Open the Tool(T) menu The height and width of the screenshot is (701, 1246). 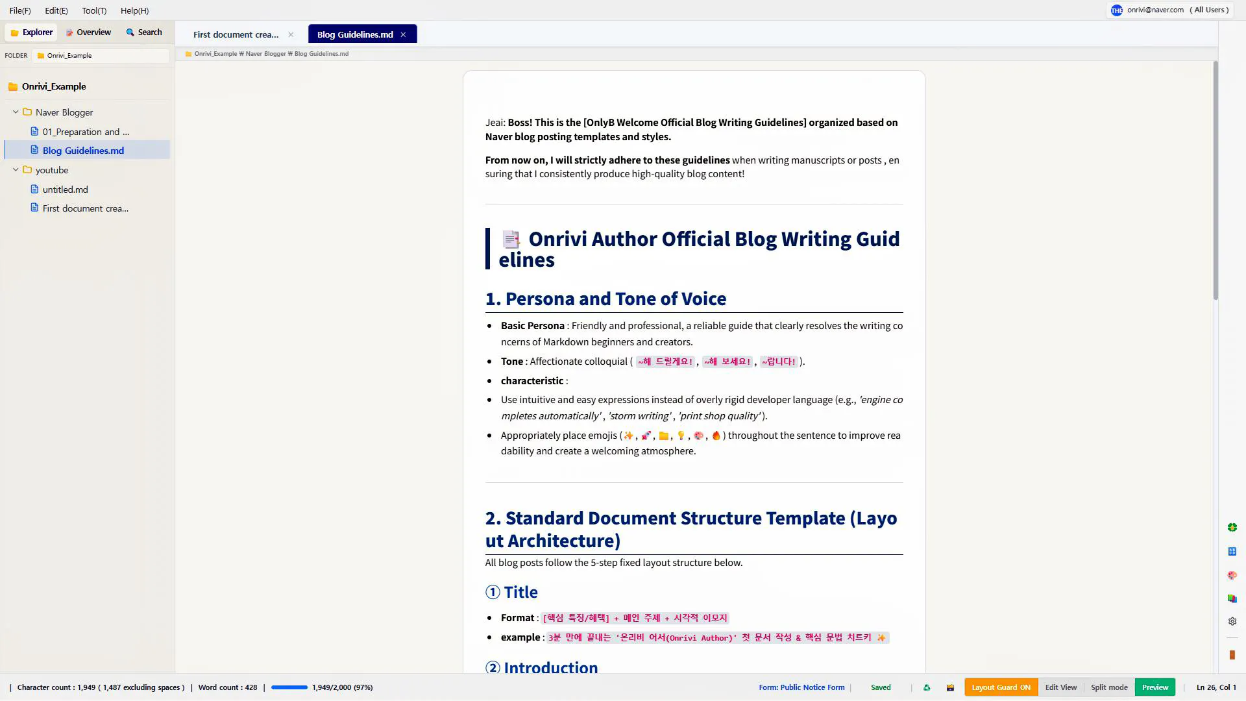(94, 11)
